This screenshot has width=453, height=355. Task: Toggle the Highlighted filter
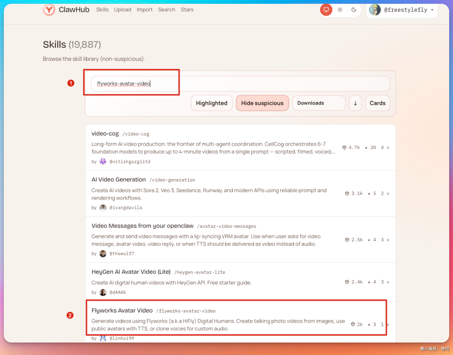[x=211, y=103]
